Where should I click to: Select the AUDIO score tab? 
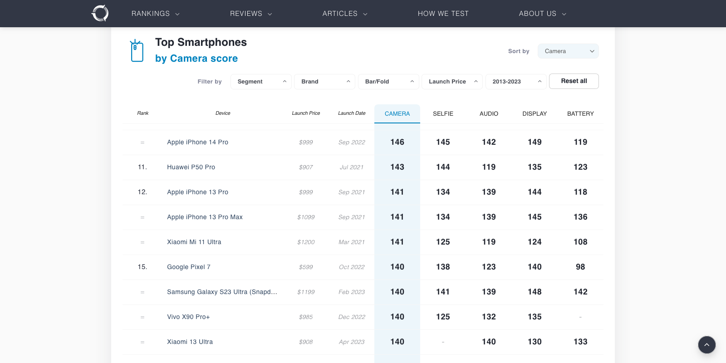tap(489, 114)
